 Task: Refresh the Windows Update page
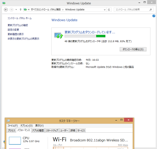[109, 10]
